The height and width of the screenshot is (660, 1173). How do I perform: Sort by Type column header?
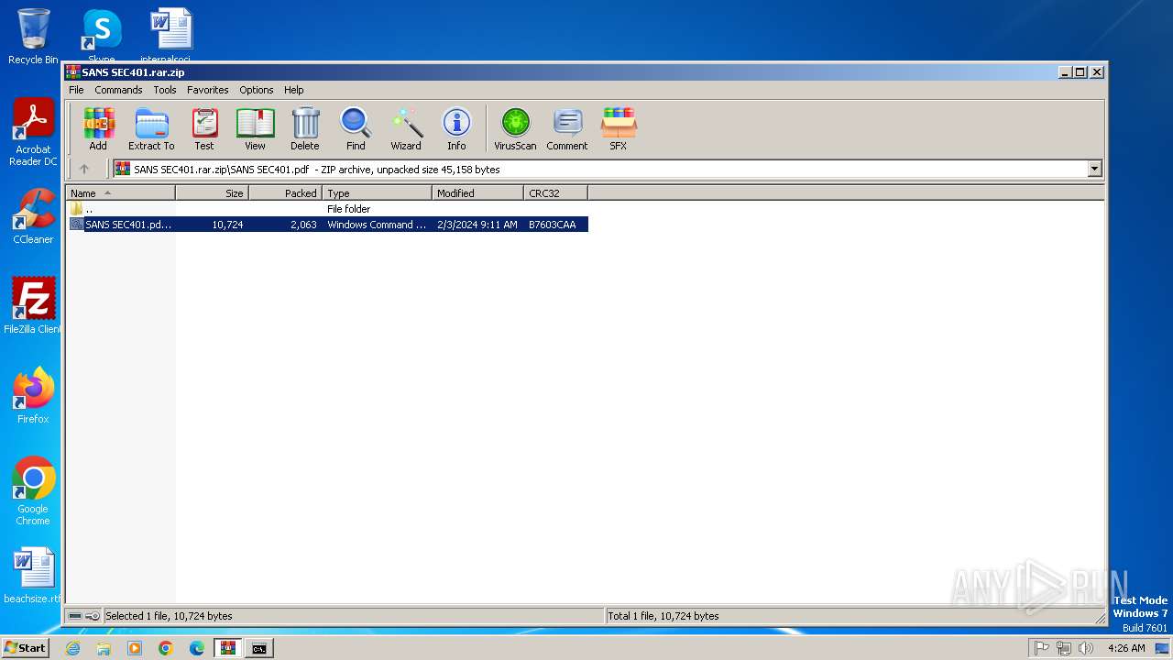377,193
